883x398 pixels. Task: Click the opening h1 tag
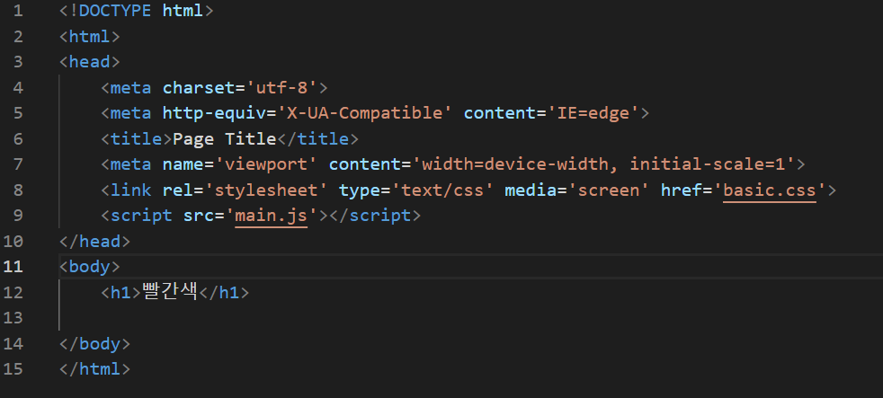tap(120, 292)
